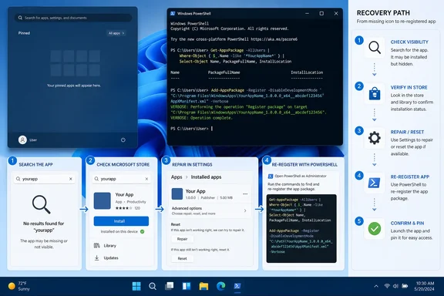Click CHECK VISIBILITY heading

409,42
